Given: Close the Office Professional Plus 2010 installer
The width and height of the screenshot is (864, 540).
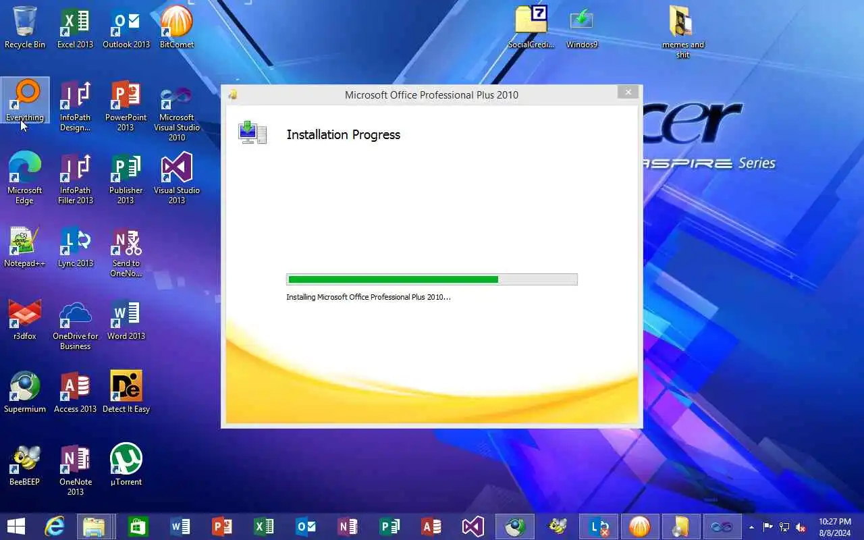Looking at the screenshot, I should [628, 92].
